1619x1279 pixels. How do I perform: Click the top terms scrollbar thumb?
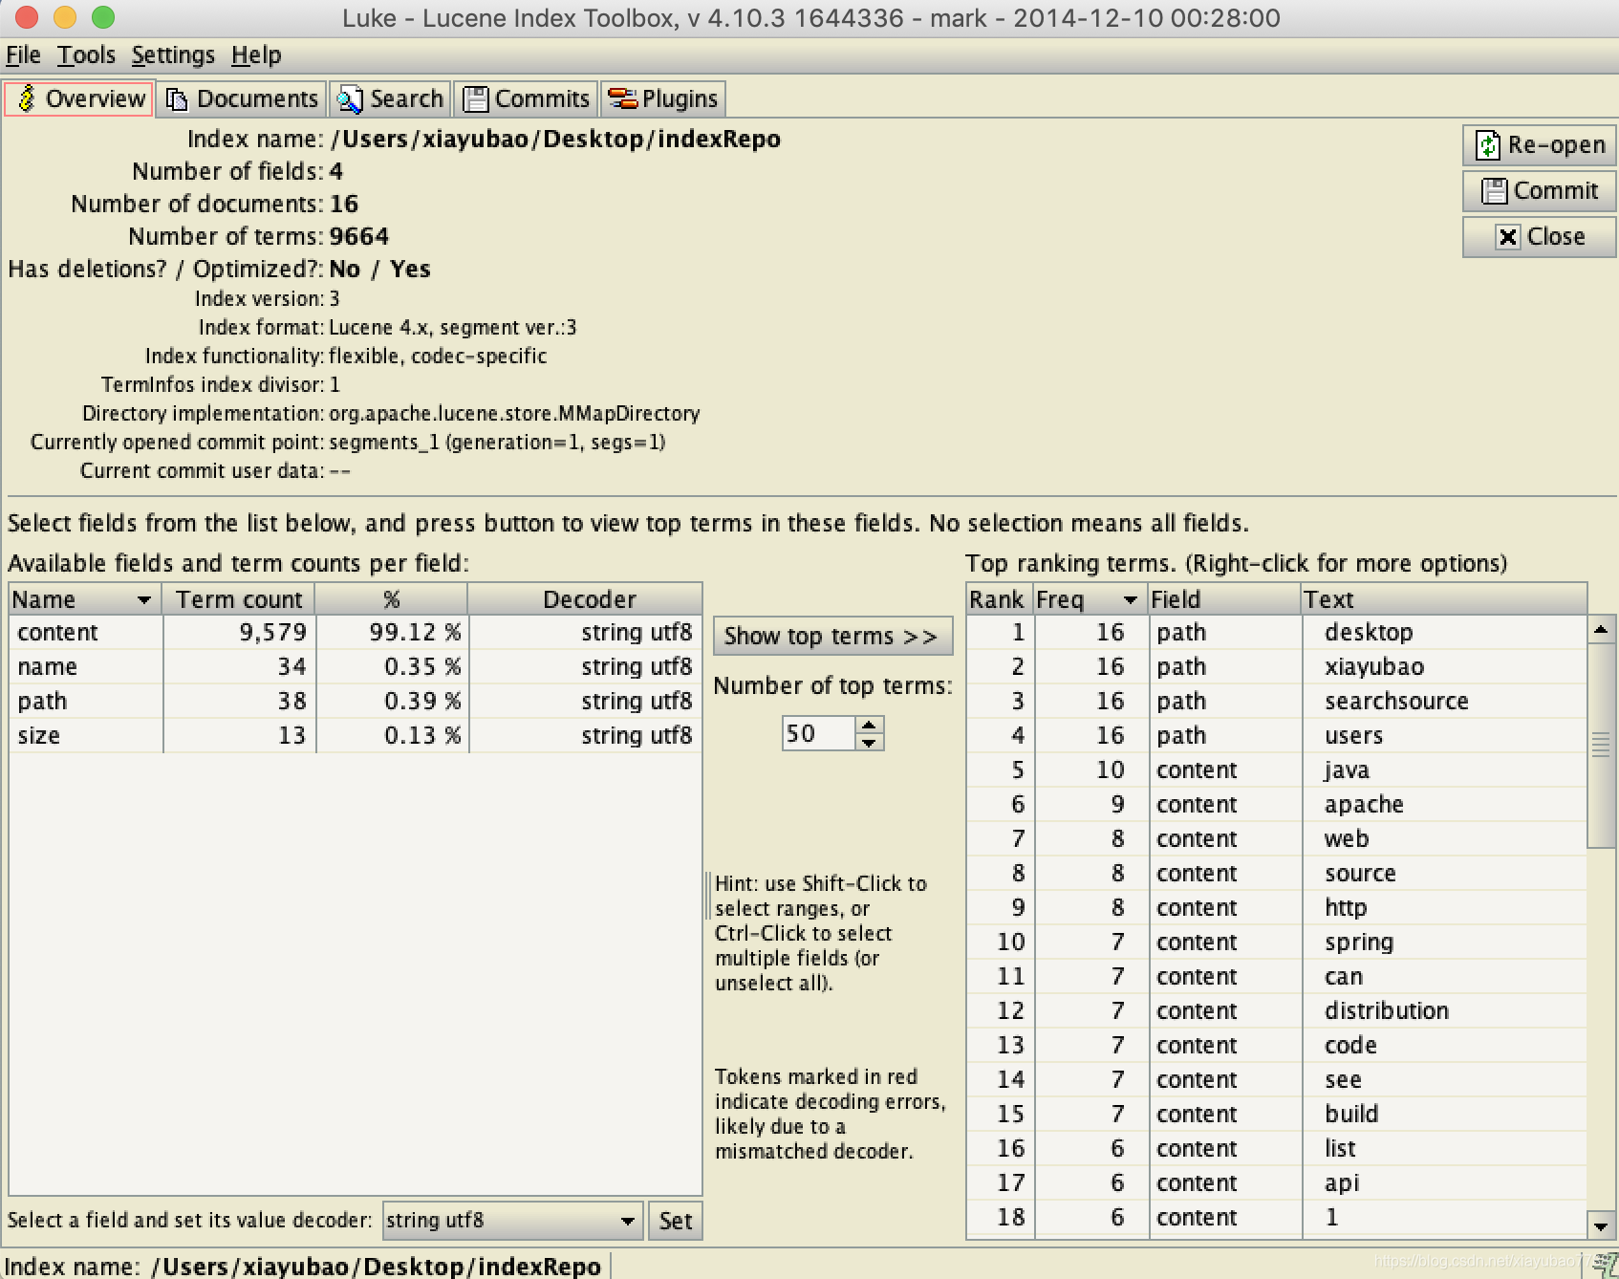coord(1601,745)
